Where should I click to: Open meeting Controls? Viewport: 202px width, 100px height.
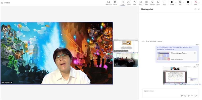pyautogui.click(x=152, y=3)
